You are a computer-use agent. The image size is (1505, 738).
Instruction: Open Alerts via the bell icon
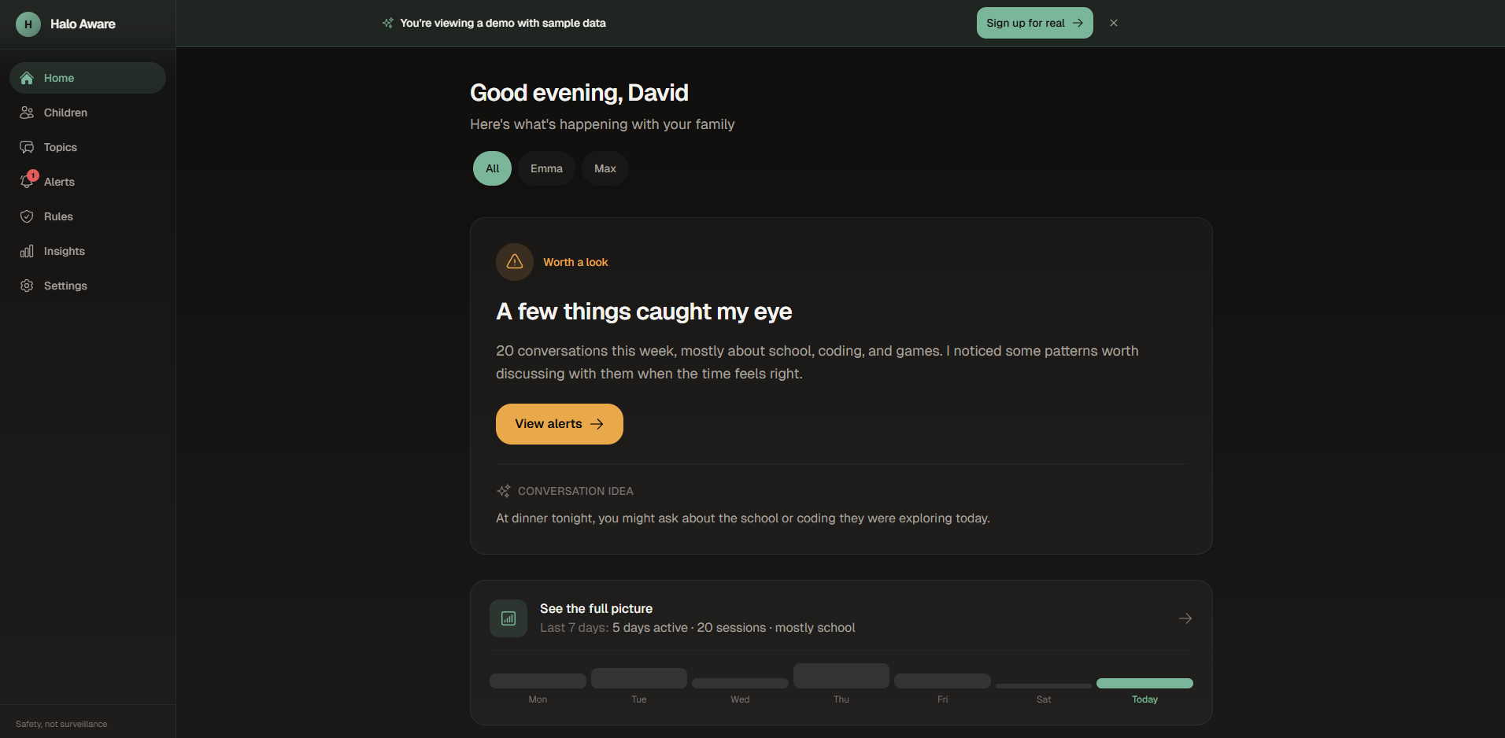(27, 182)
